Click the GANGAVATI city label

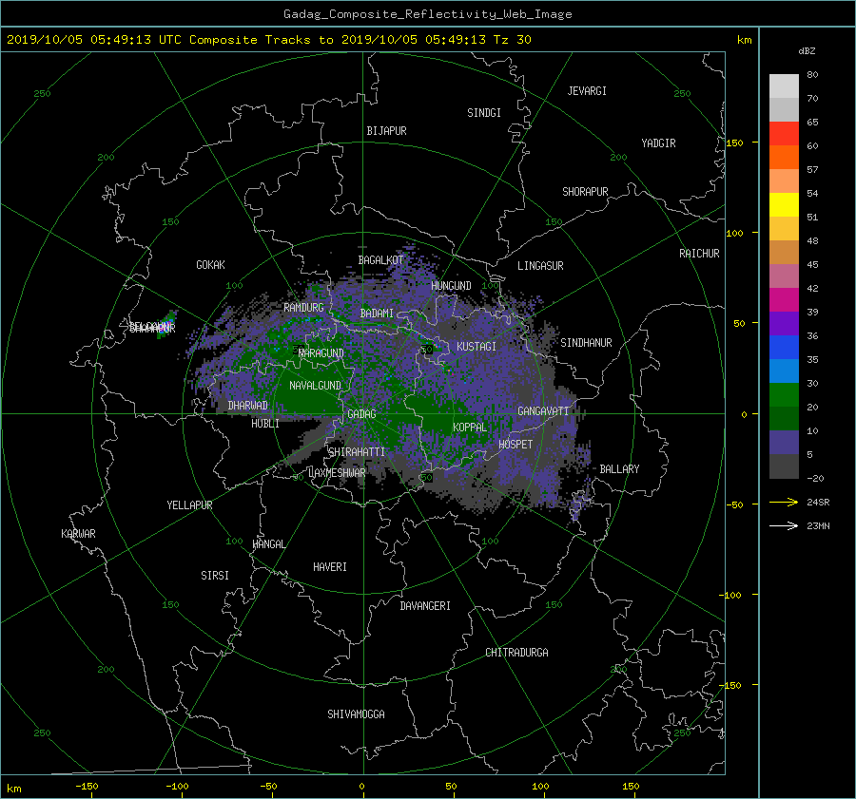click(543, 411)
